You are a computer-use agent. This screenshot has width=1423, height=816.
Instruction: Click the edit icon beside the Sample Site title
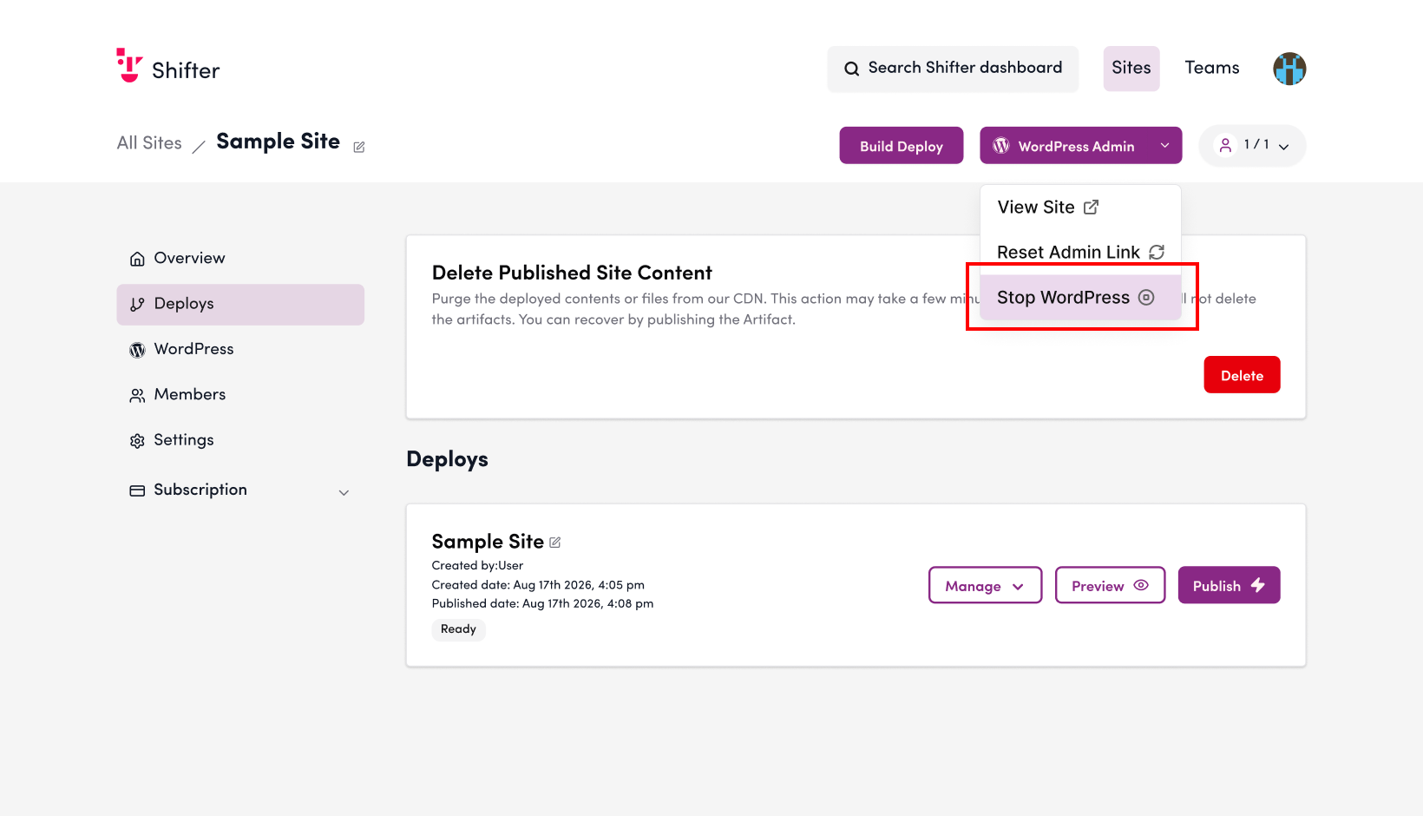[359, 147]
